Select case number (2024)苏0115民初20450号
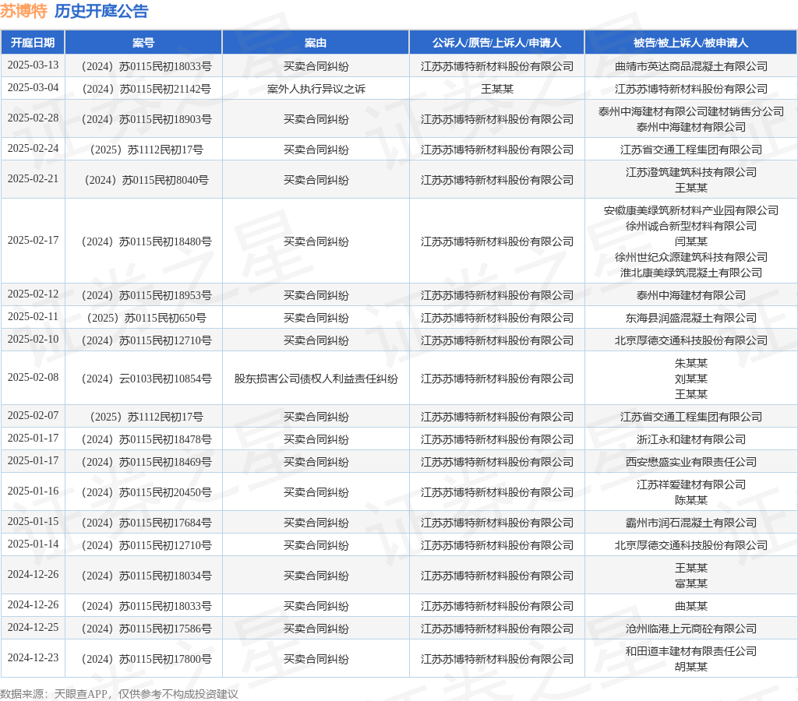Screen dimensions: 798x701 coord(147,492)
